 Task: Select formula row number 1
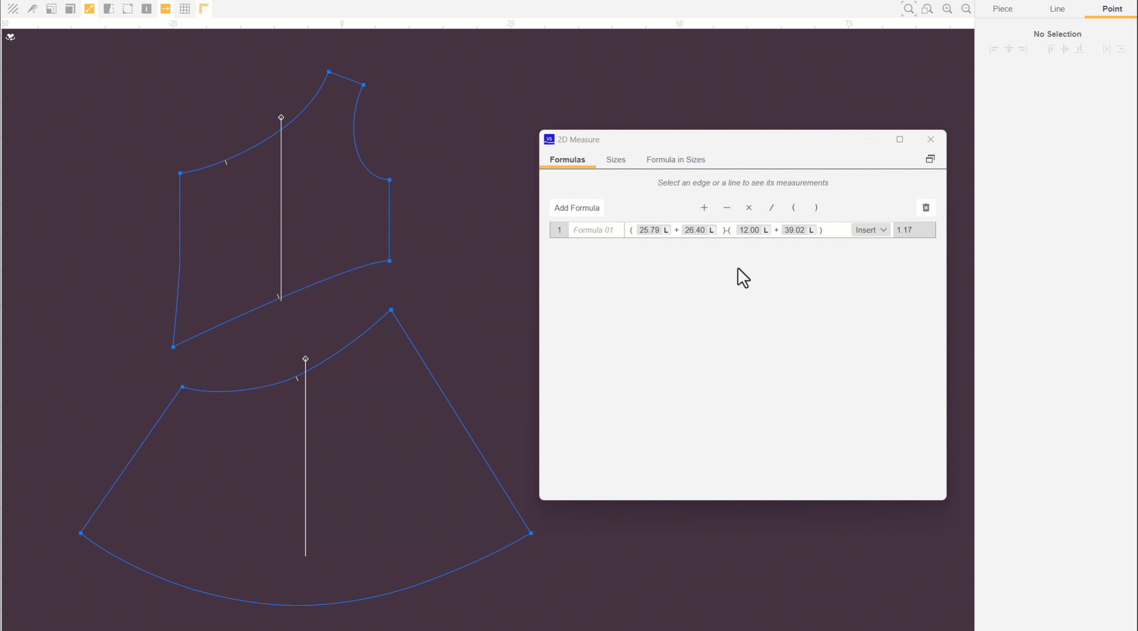pos(559,230)
